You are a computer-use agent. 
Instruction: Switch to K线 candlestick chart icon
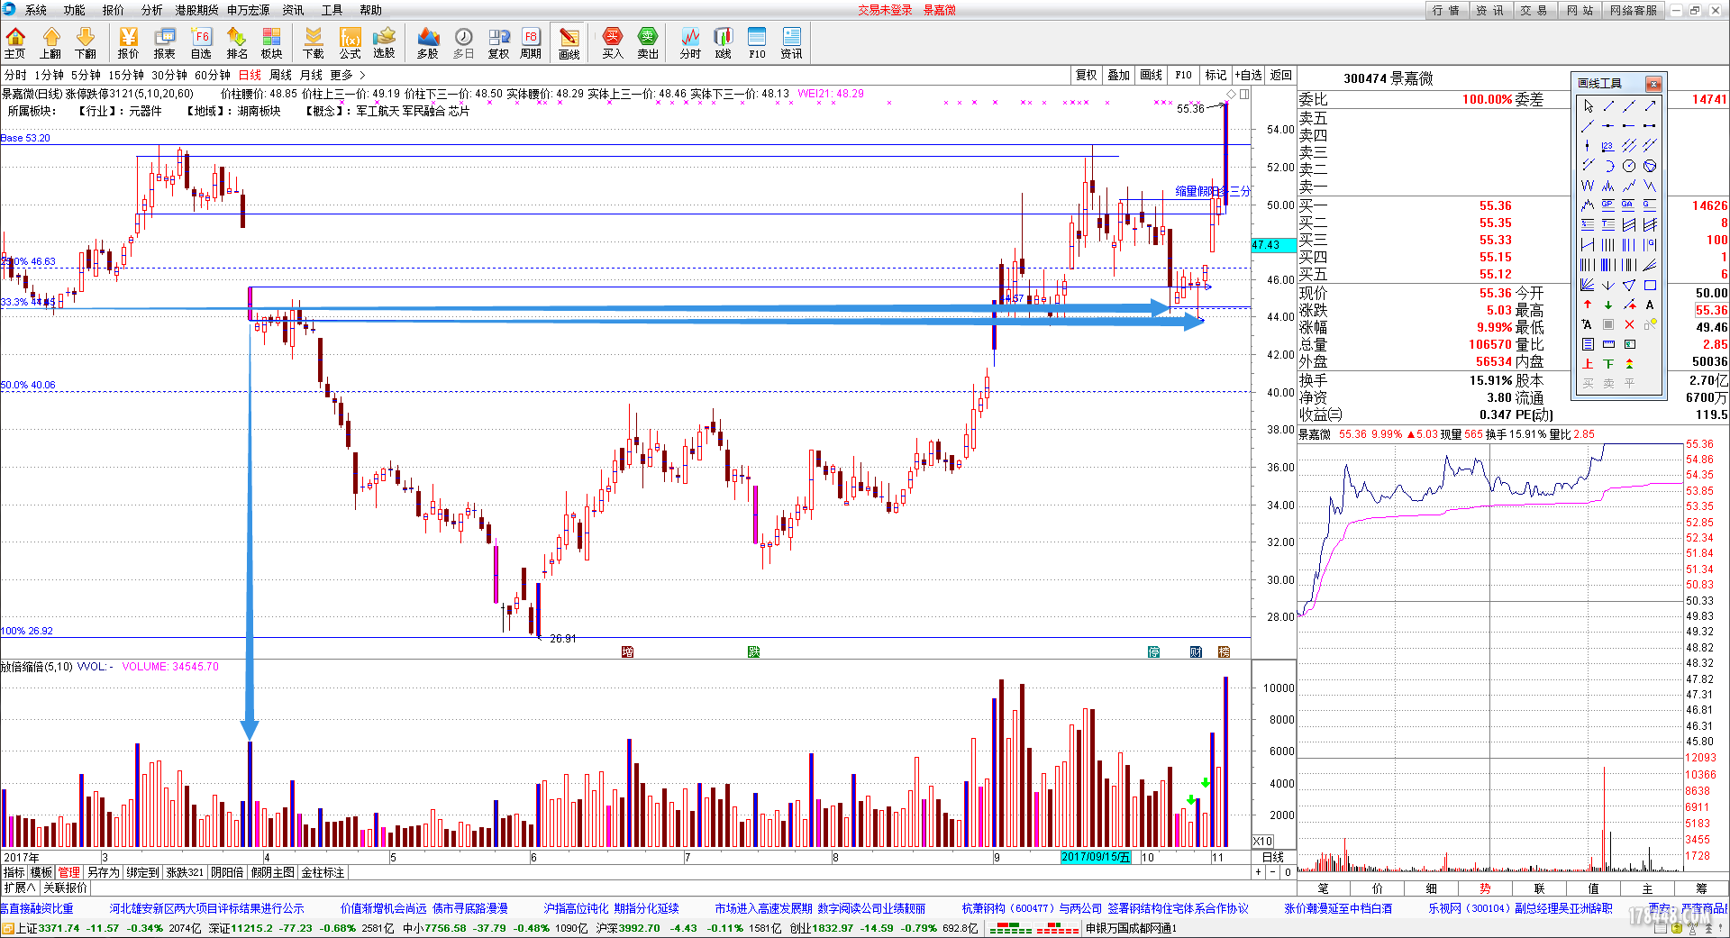coord(724,42)
